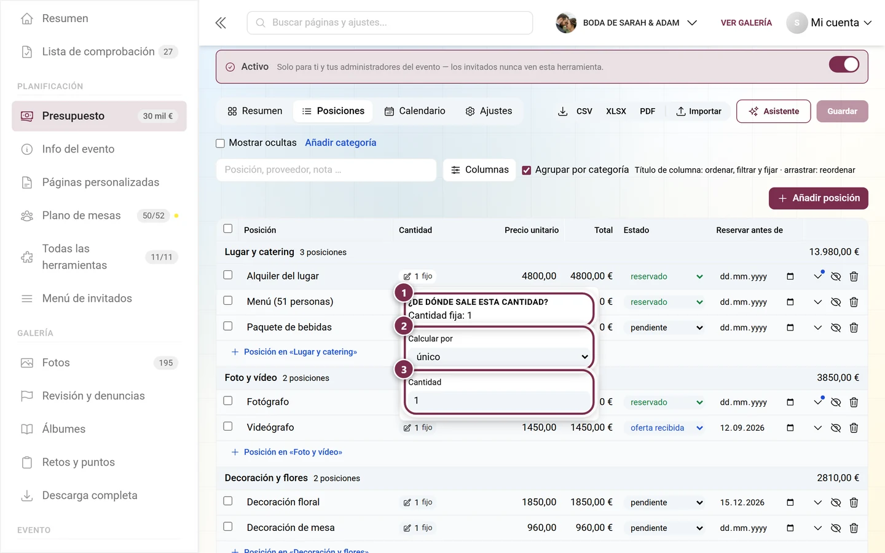Go to Retos y puntos
This screenshot has width=885, height=553.
pos(99,462)
